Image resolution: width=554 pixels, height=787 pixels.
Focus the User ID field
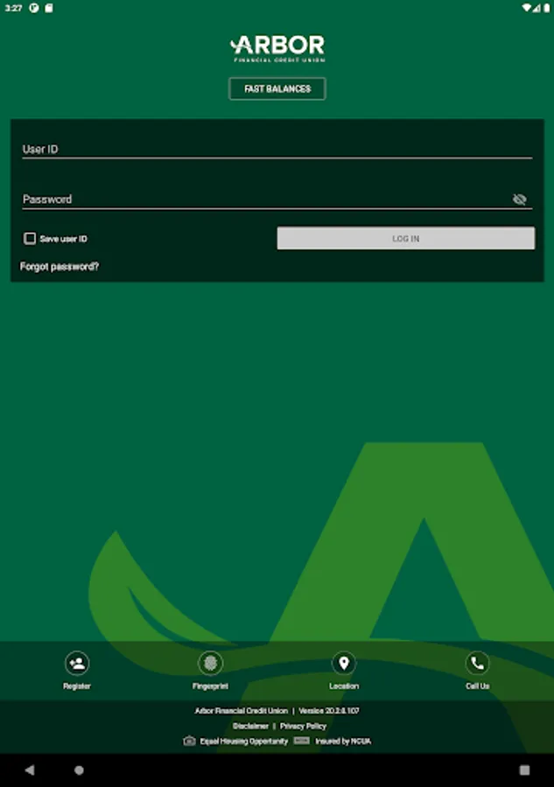click(x=277, y=149)
